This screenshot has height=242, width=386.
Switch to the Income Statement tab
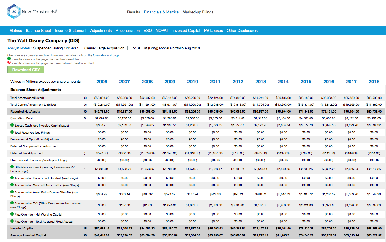click(x=71, y=31)
